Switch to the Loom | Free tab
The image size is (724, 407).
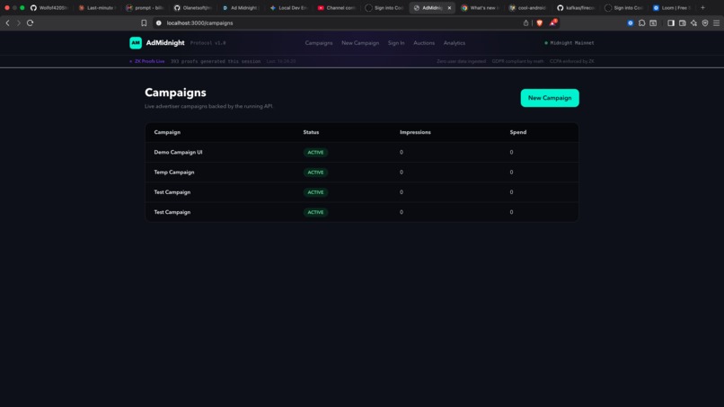pyautogui.click(x=672, y=8)
